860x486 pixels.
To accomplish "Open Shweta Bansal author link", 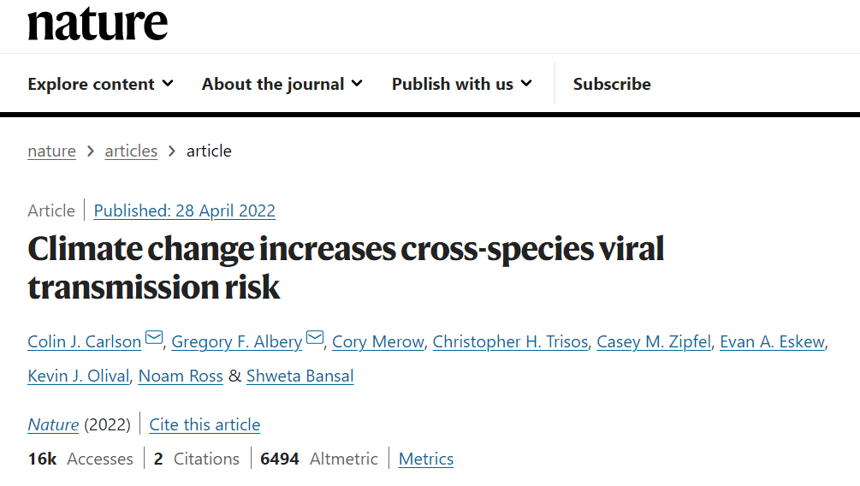I will coord(300,376).
